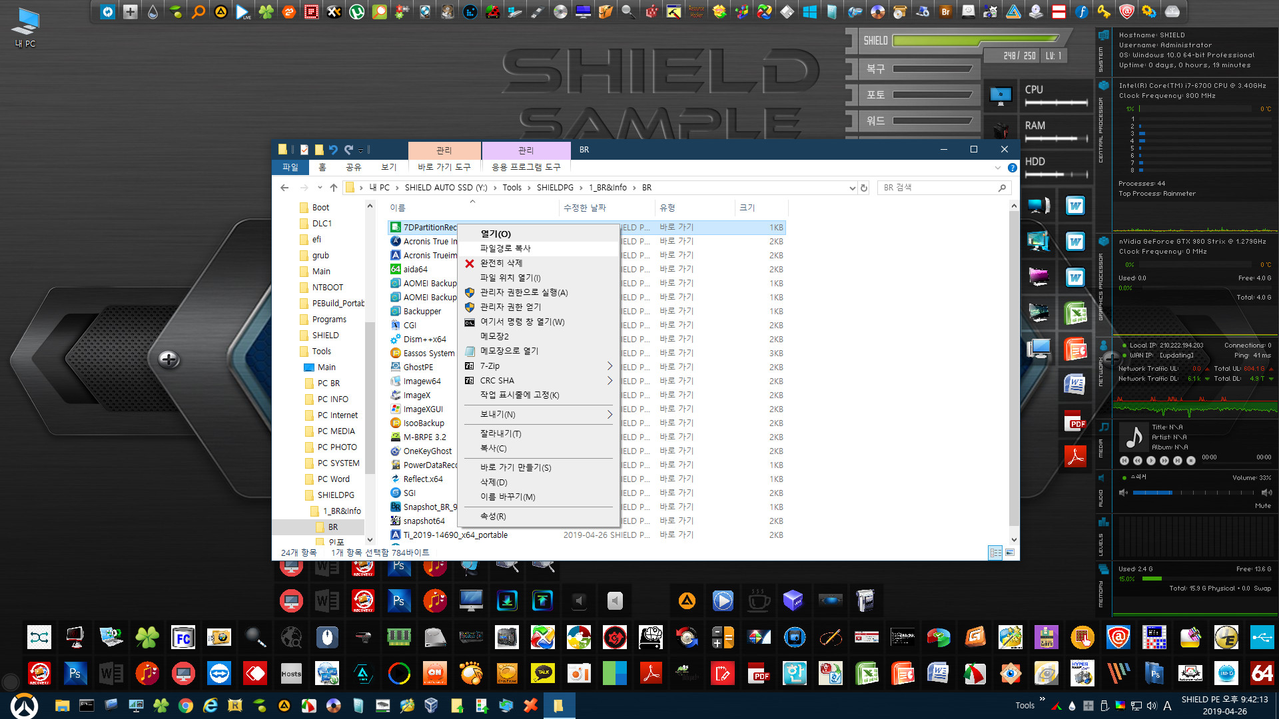Refresh the BR folder view
Screen dimensions: 1279x719
(864, 188)
